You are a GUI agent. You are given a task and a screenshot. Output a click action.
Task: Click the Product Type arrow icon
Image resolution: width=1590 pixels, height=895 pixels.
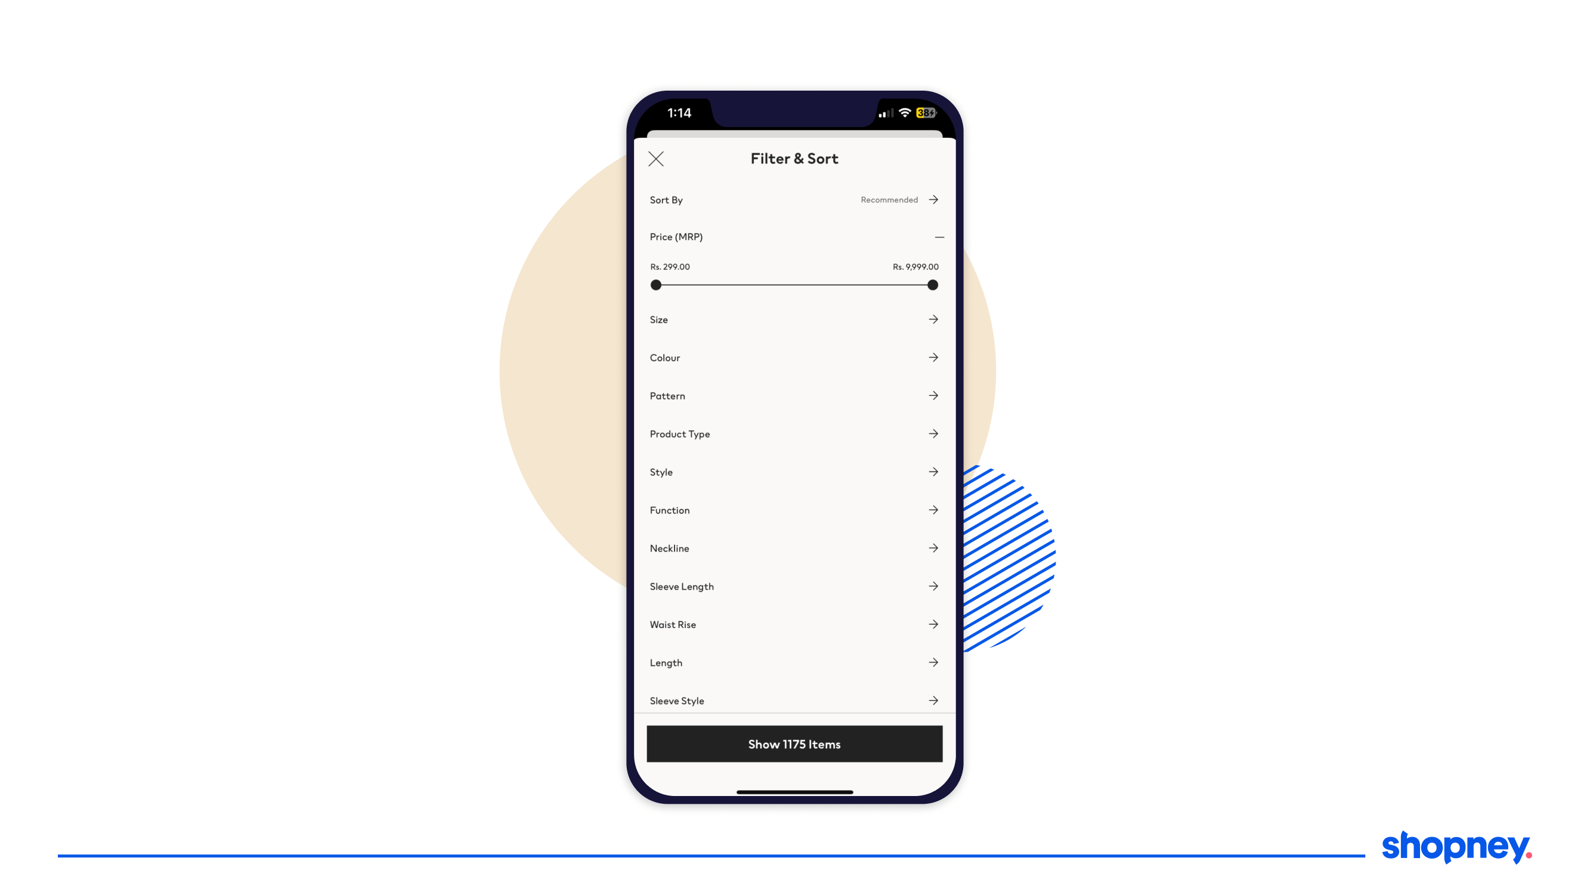tap(934, 433)
